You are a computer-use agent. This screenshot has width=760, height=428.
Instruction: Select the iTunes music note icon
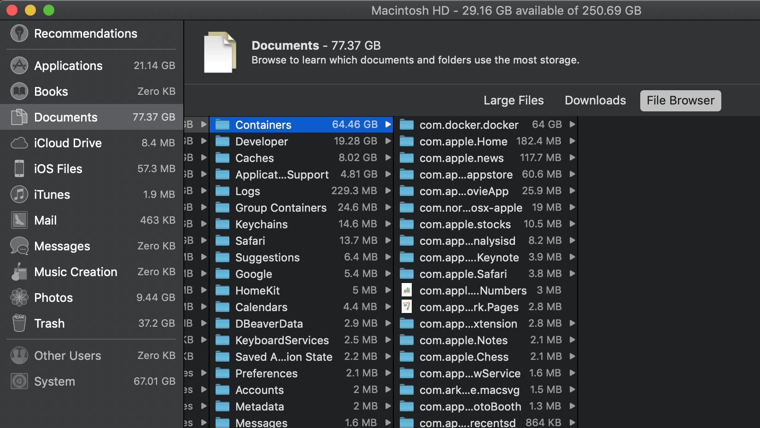click(19, 194)
